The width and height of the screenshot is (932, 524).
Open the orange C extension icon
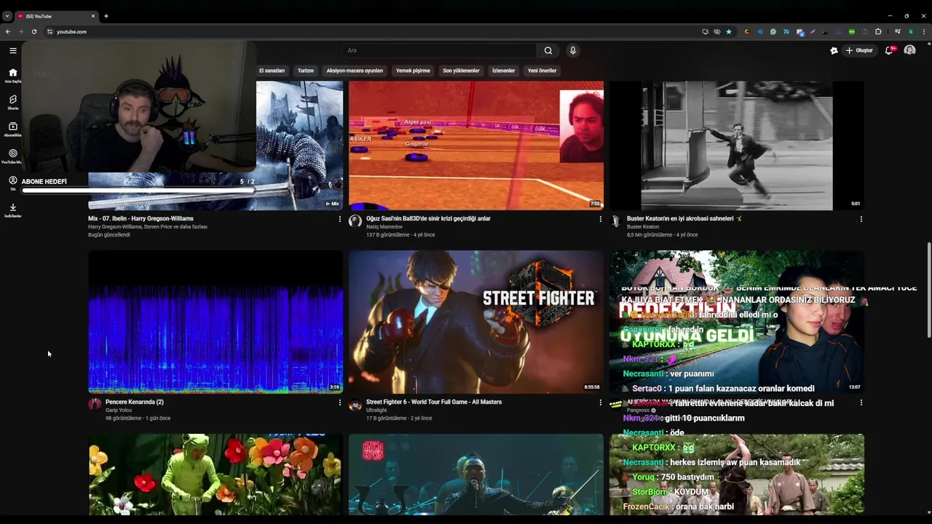pyautogui.click(x=747, y=31)
